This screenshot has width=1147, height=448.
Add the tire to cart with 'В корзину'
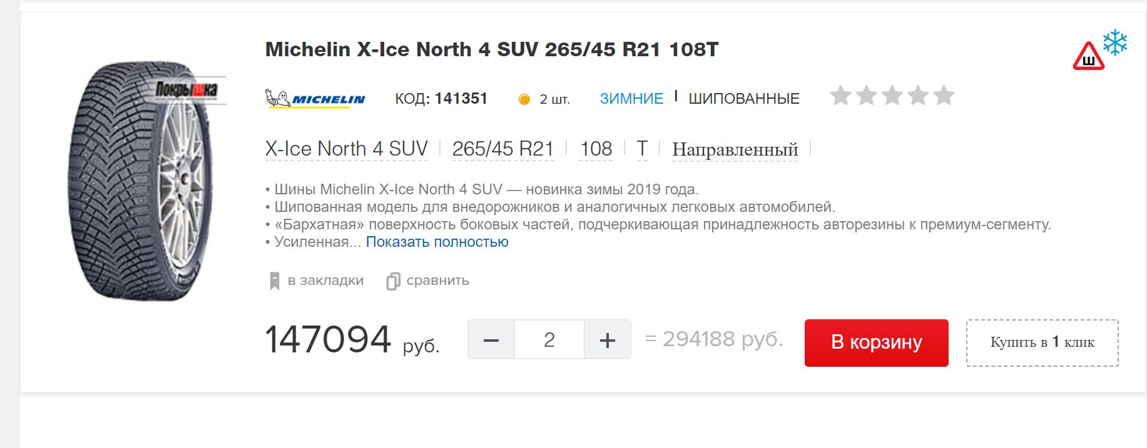[876, 342]
